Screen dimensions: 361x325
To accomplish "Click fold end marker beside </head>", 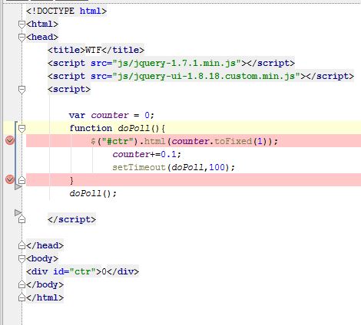I will tap(22, 245).
